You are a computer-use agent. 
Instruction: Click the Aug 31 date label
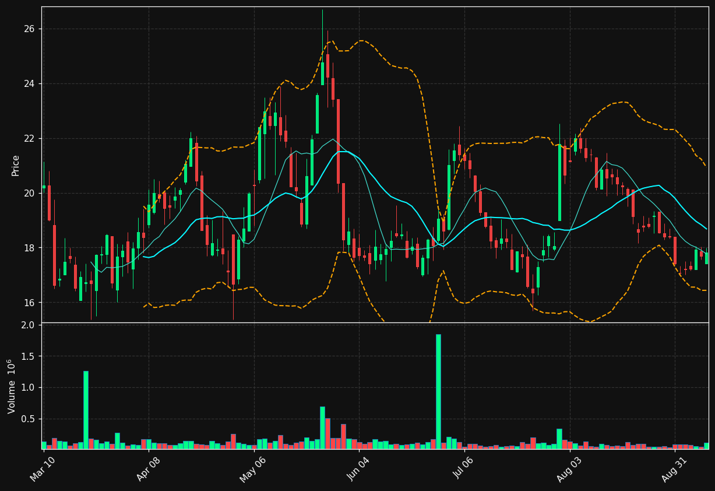click(x=674, y=469)
